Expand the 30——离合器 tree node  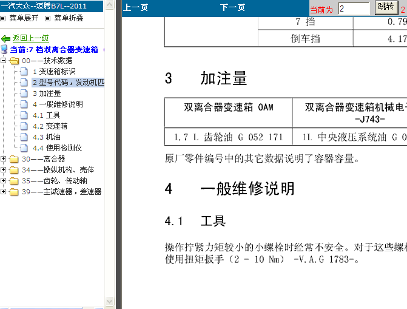(3, 158)
